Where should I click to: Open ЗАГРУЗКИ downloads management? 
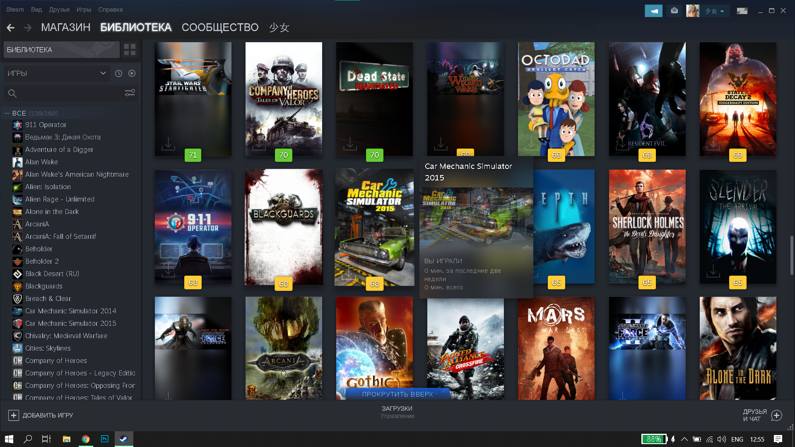click(397, 412)
